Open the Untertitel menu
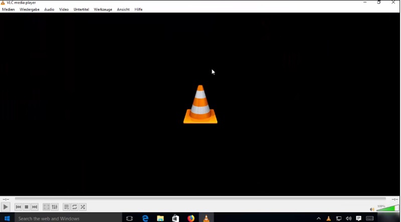Viewport: 401px width, 222px height. (x=81, y=9)
